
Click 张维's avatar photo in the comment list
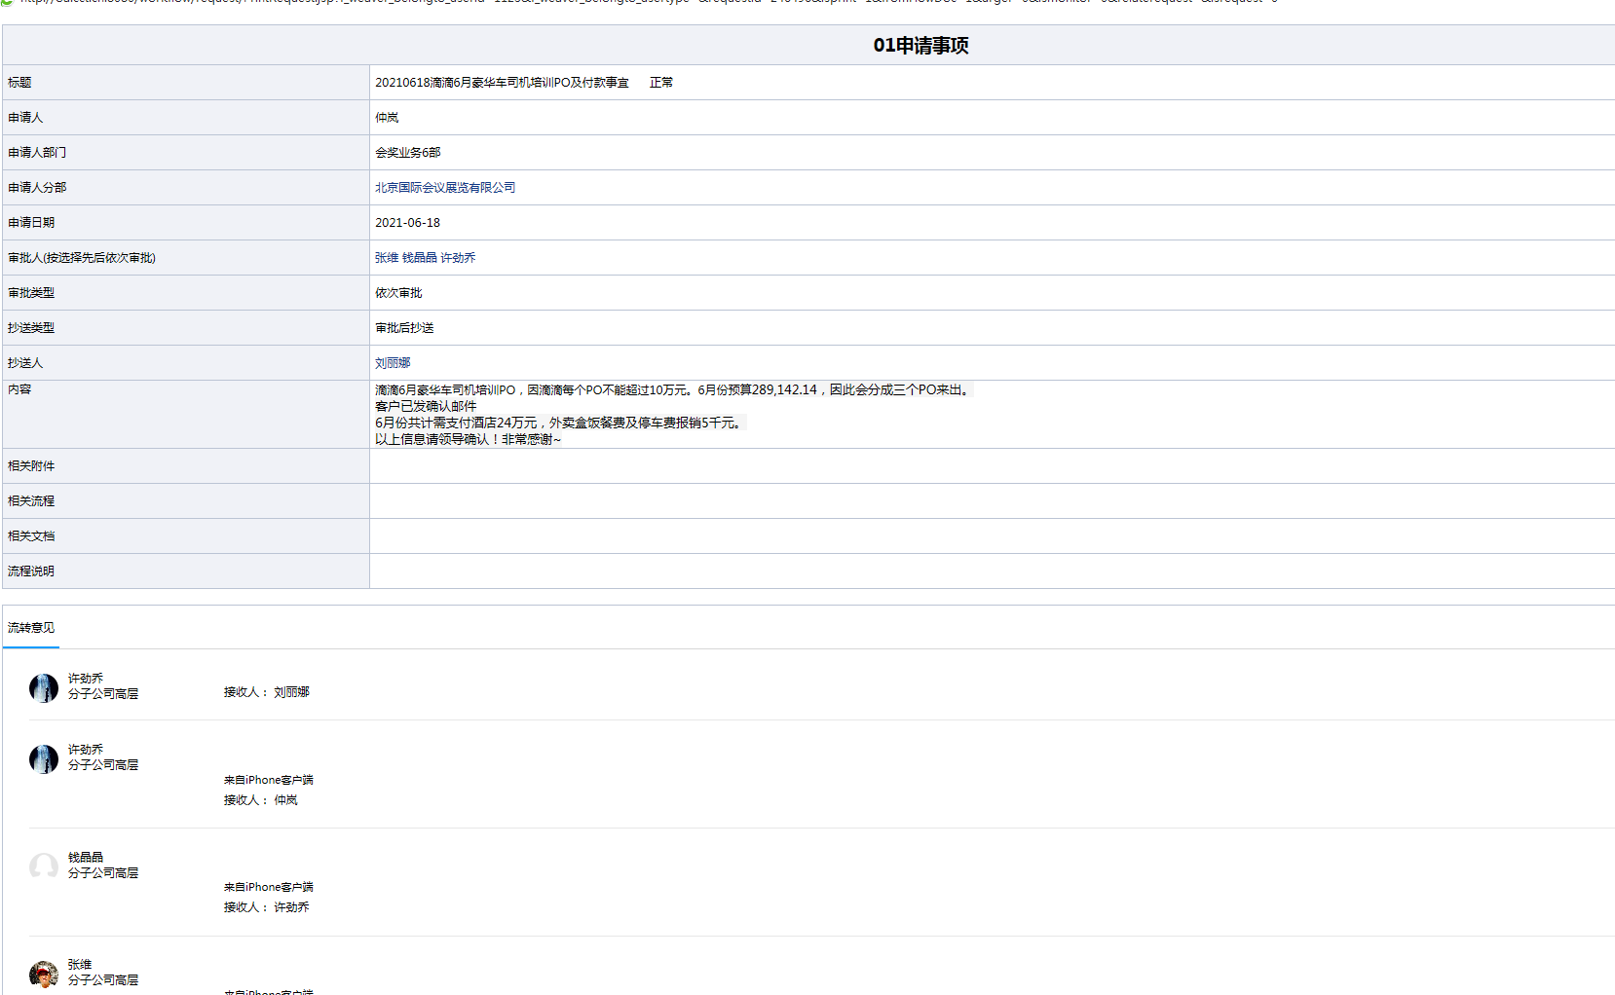pyautogui.click(x=44, y=974)
